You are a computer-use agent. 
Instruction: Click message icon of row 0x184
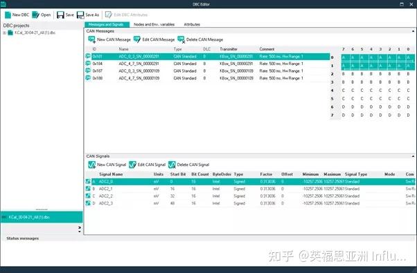(88, 64)
